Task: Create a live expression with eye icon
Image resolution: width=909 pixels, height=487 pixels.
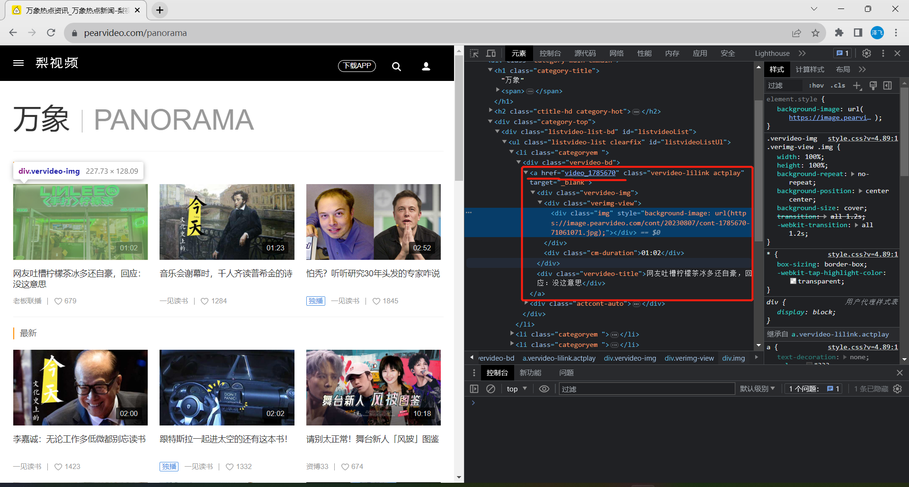Action: coord(544,389)
